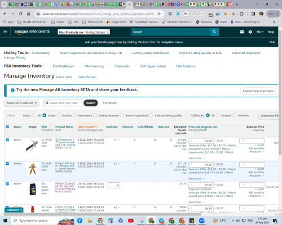Screen dimensions: 282x225
Task: Open the hamburger navigation menu
Action: 5,32
